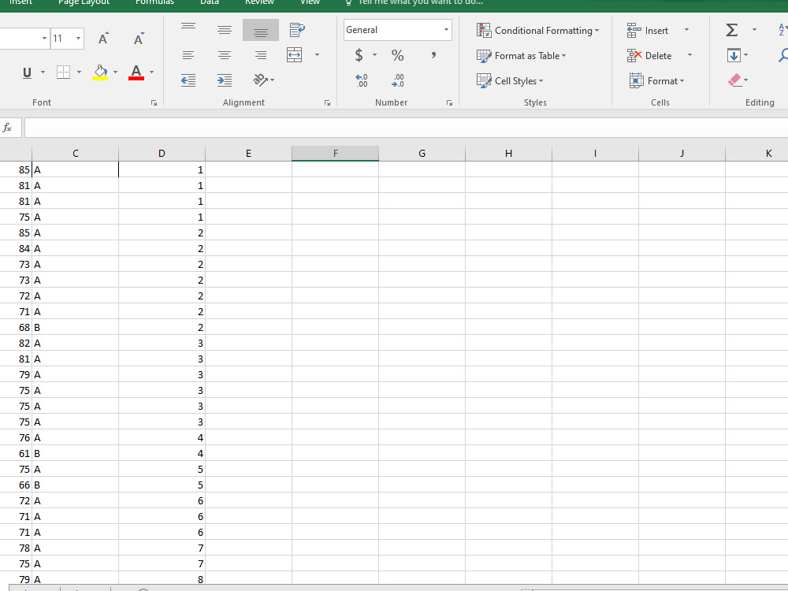Viewport: 788px width, 591px height.
Task: Open Conditional Formatting menu
Action: point(537,30)
